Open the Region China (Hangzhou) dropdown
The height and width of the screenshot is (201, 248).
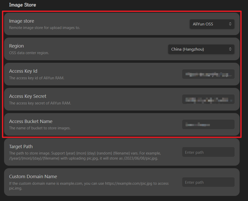point(201,49)
